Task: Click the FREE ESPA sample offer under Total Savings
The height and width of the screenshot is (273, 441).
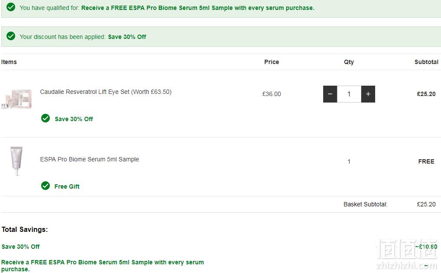Action: click(x=102, y=266)
